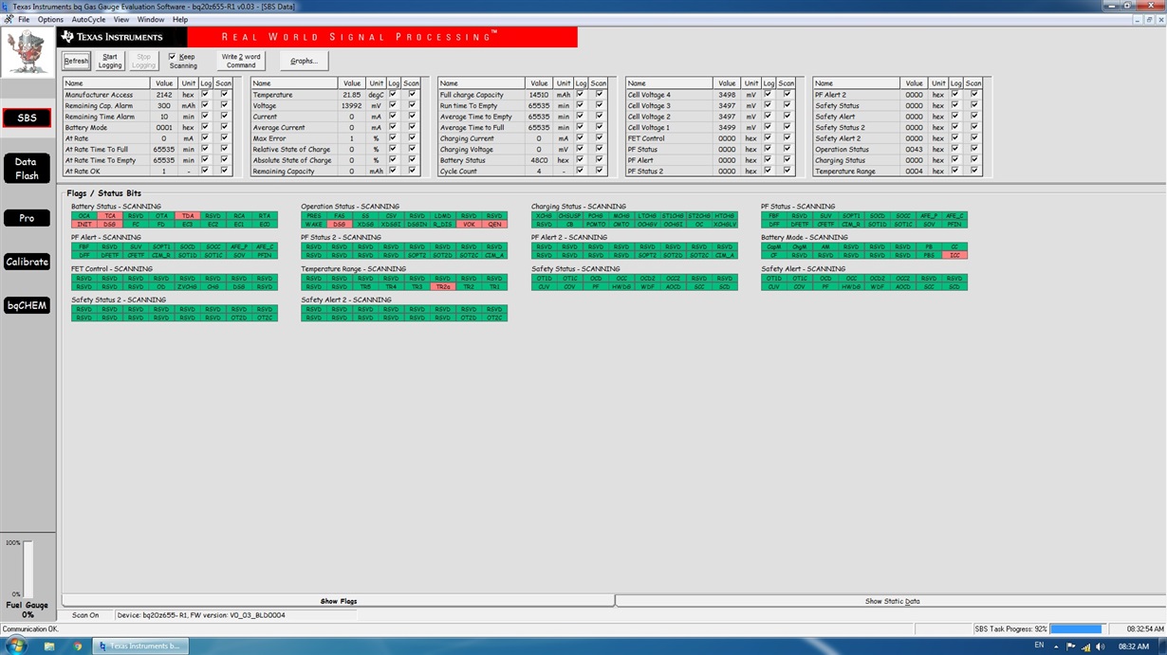Open the SBS panel from sidebar
1167x655 pixels.
[x=27, y=118]
